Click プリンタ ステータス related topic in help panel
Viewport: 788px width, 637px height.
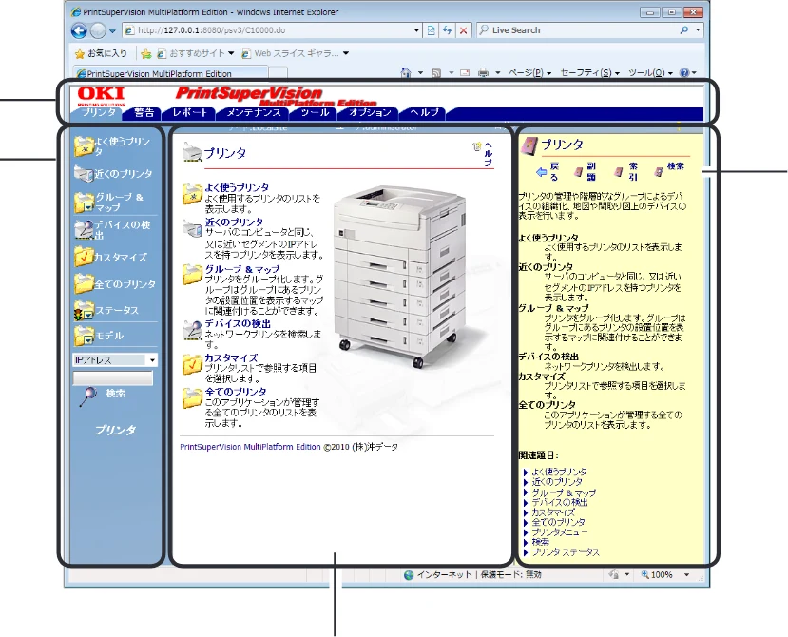pyautogui.click(x=566, y=552)
